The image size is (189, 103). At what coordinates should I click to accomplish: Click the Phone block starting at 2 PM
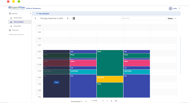pos(110,90)
